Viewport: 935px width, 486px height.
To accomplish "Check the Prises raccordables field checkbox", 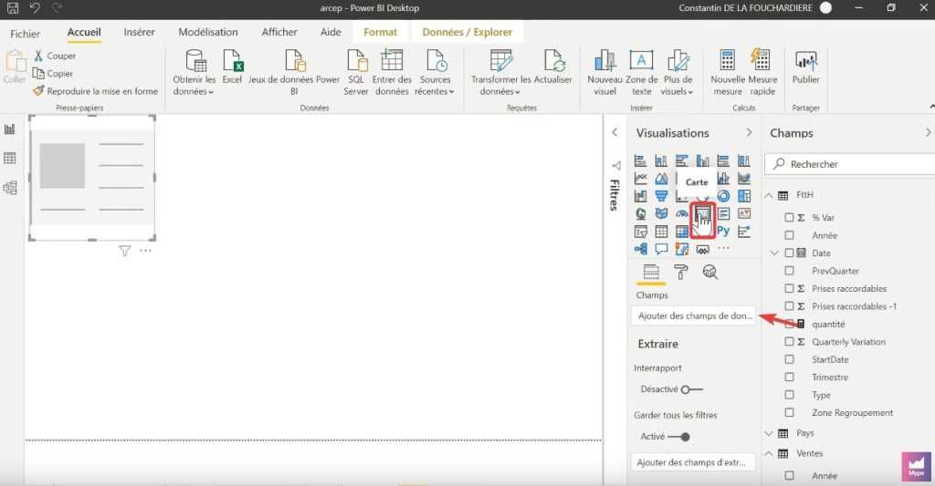I will coord(789,288).
